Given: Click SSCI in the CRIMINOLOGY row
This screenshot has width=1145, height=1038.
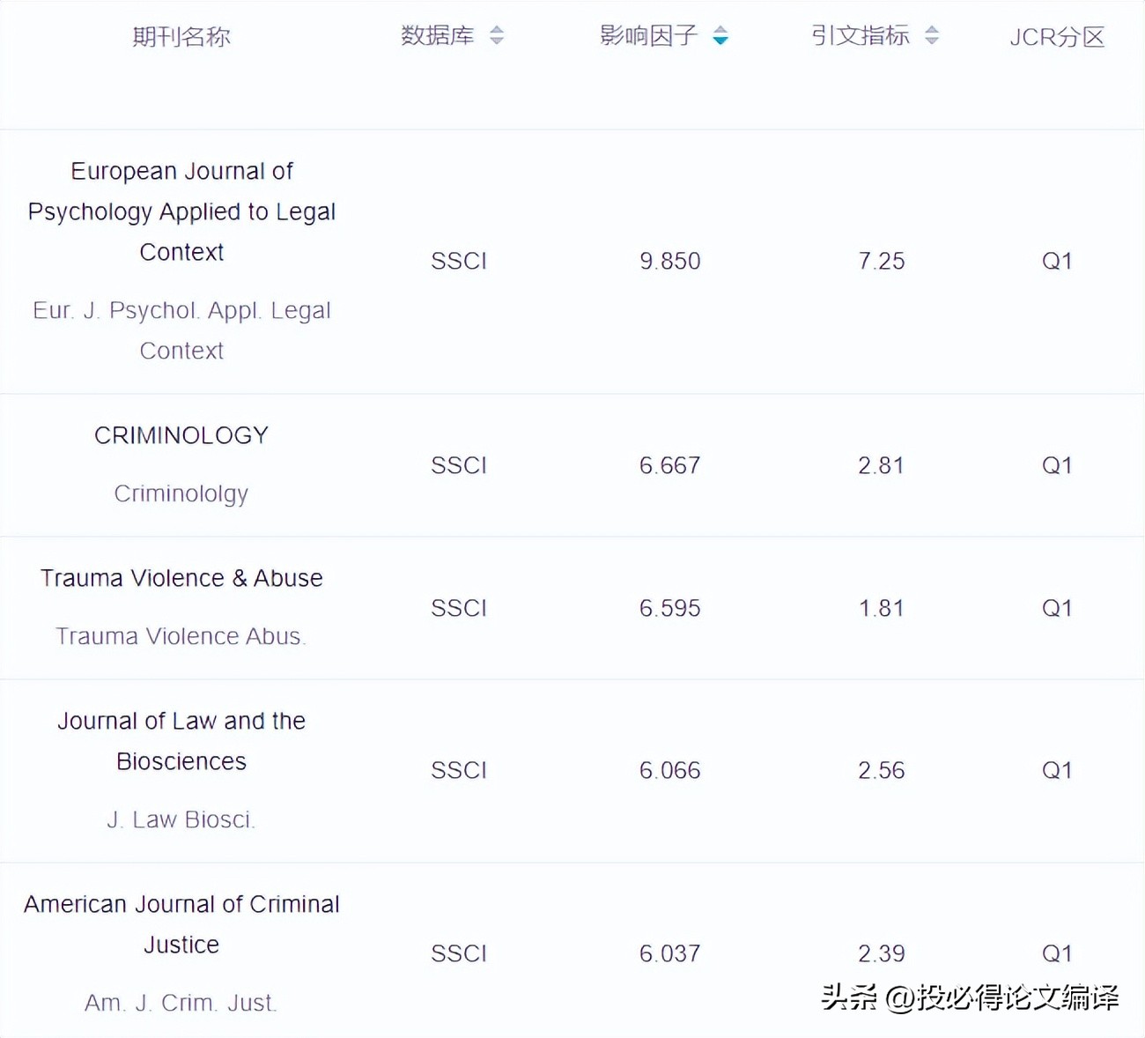Looking at the screenshot, I should click(x=459, y=465).
